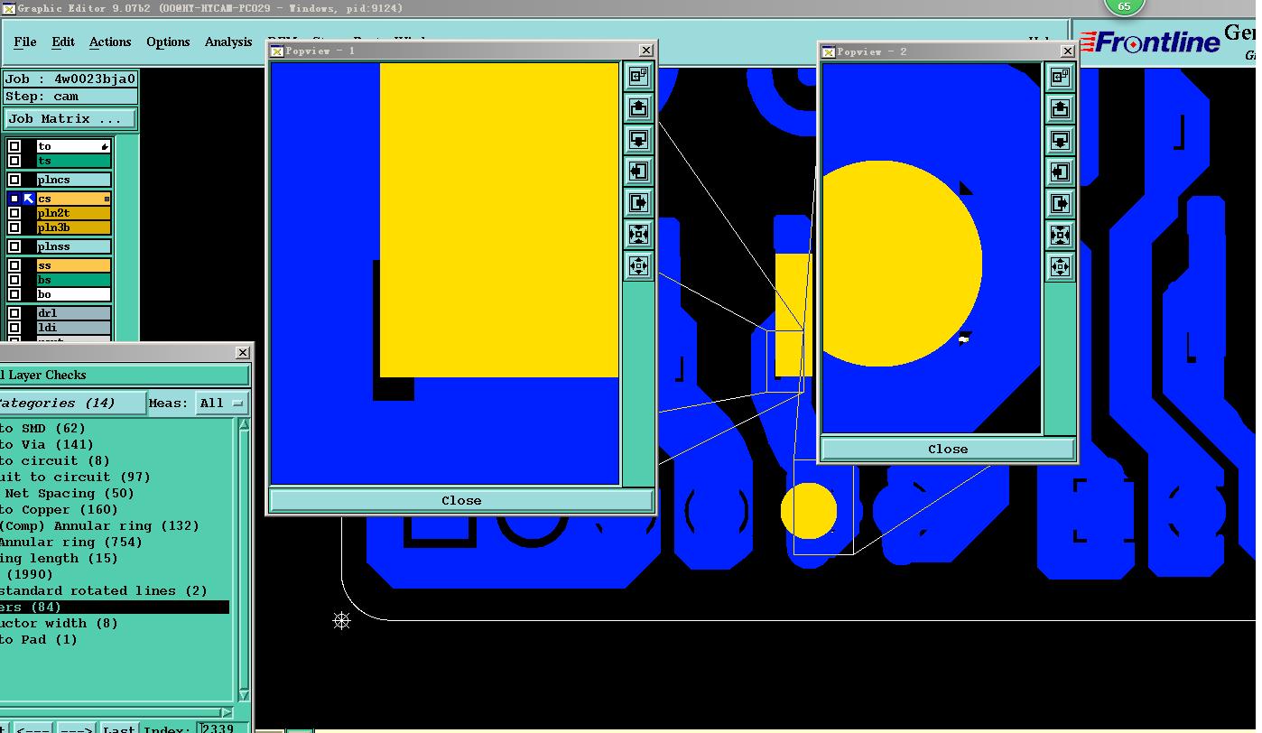Pan down in Popview 1
The width and height of the screenshot is (1262, 733).
(x=638, y=140)
